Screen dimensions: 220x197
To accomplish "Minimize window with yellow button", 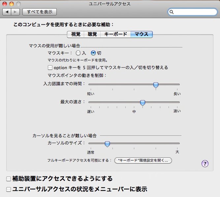I will click(12, 4).
